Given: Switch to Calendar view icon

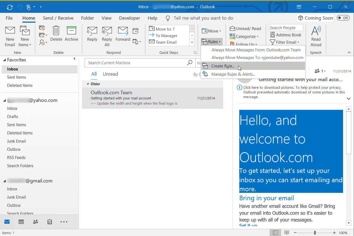Looking at the screenshot, I should (21, 222).
